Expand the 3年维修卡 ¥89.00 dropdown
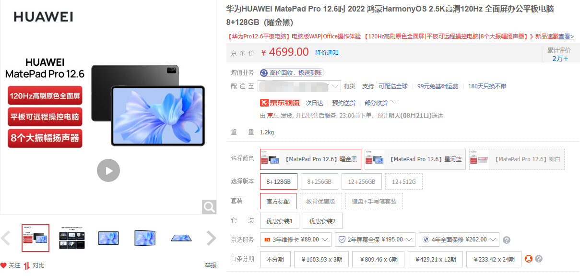Screen dimensions: 580x276 click(296, 240)
